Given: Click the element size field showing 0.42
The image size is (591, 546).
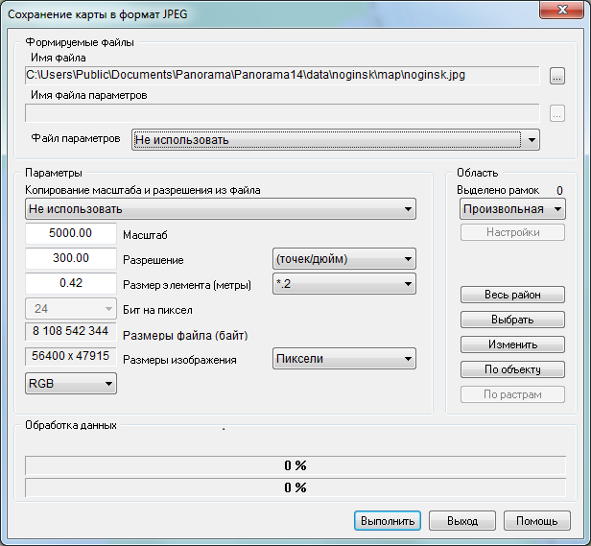Looking at the screenshot, I should pyautogui.click(x=71, y=284).
